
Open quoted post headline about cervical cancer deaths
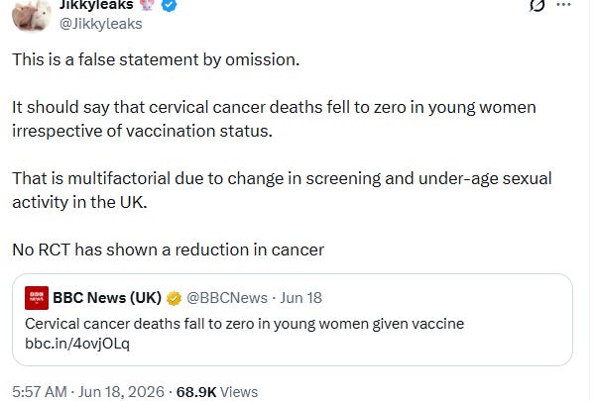point(245,324)
